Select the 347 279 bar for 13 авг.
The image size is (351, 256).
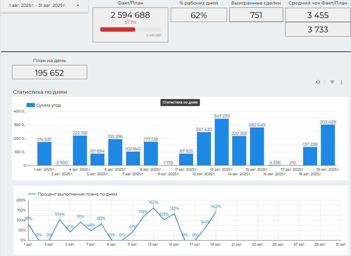222,142
